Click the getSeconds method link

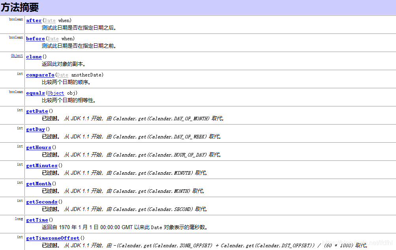pyautogui.click(x=41, y=201)
